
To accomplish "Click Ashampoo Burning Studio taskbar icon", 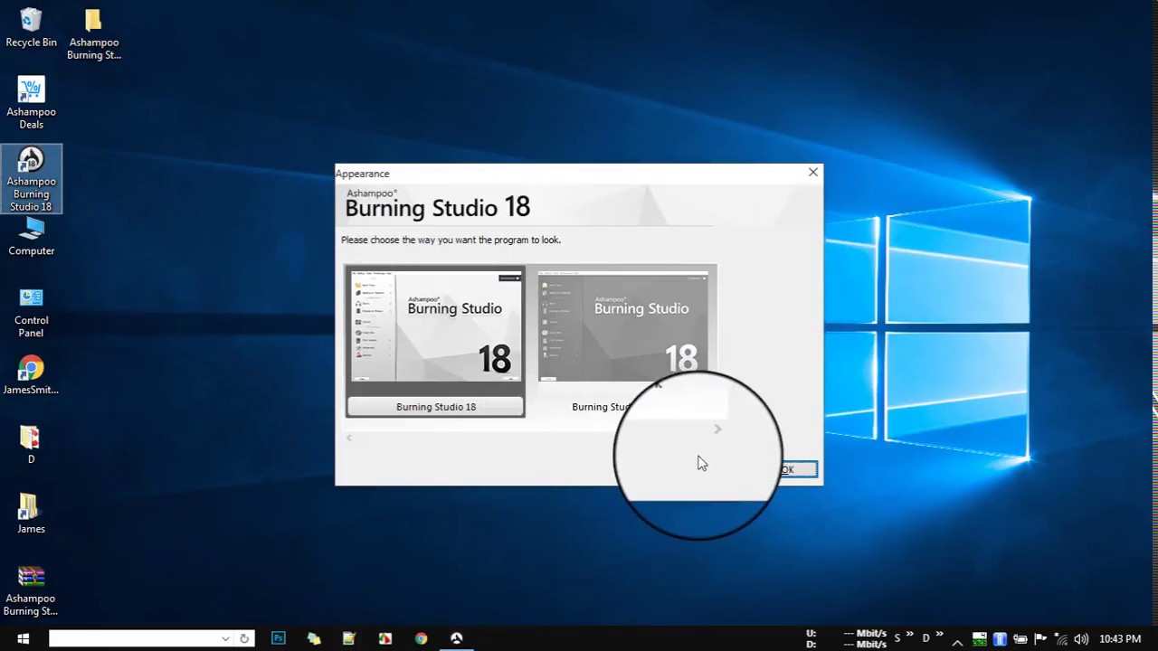I will (x=456, y=638).
